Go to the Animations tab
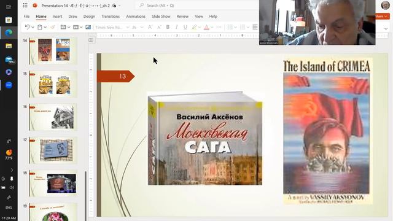This screenshot has width=393, height=221. tap(136, 17)
